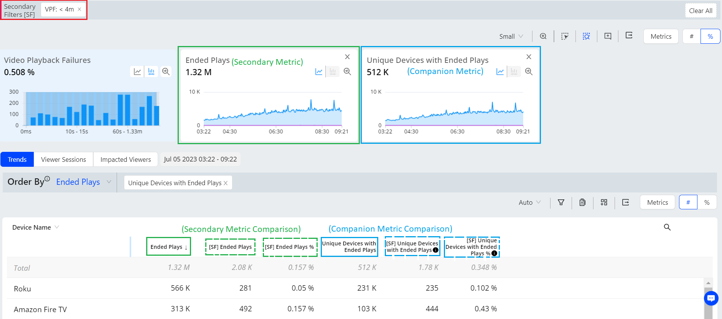Open the top Metrics button
This screenshot has height=319, width=722.
[661, 36]
